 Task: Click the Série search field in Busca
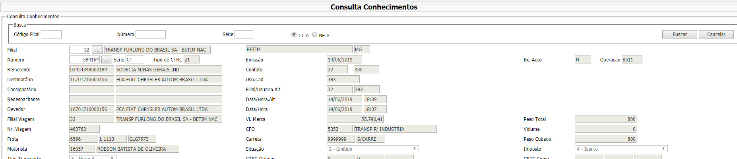pyautogui.click(x=244, y=34)
